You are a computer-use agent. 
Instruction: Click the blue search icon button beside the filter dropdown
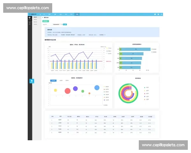pos(65,24)
